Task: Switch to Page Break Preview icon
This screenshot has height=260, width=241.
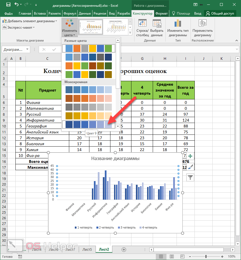Action: click(x=182, y=257)
